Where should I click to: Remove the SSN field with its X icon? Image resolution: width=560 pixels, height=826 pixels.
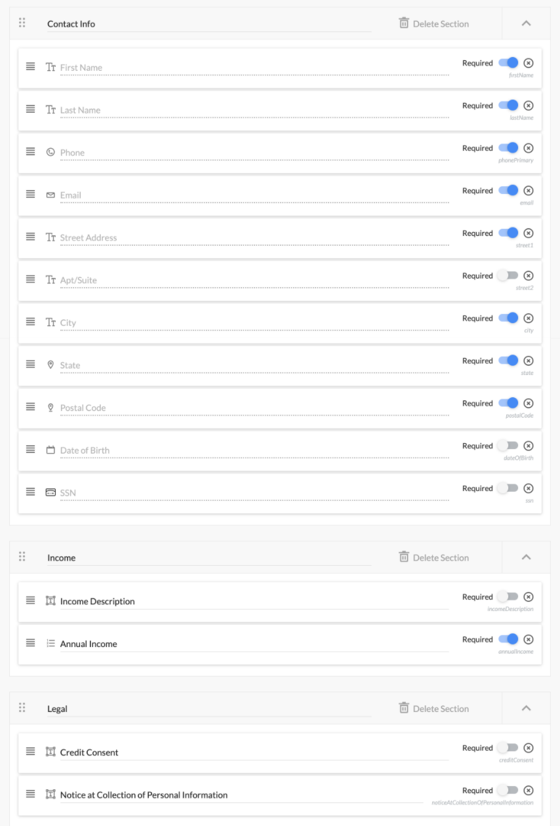point(529,488)
